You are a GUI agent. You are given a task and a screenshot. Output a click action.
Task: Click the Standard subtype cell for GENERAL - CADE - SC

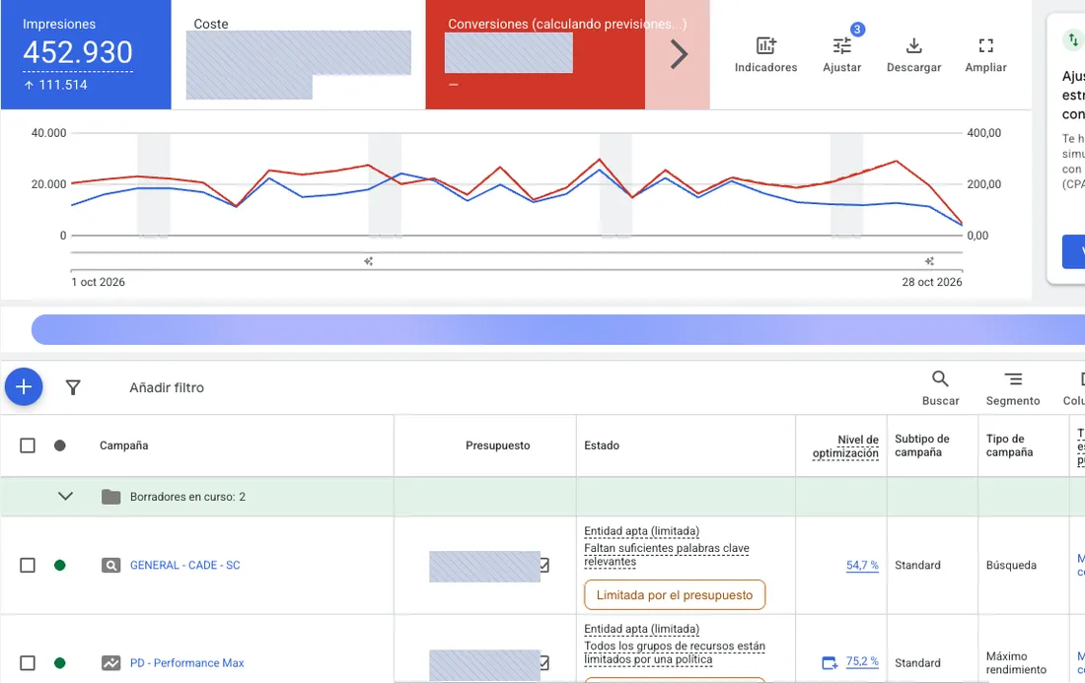pyautogui.click(x=917, y=565)
